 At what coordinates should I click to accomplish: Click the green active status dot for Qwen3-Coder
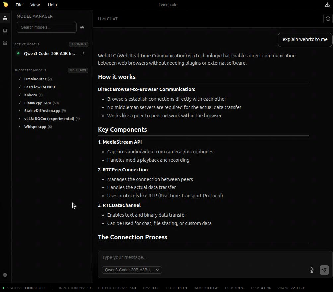tap(18, 53)
